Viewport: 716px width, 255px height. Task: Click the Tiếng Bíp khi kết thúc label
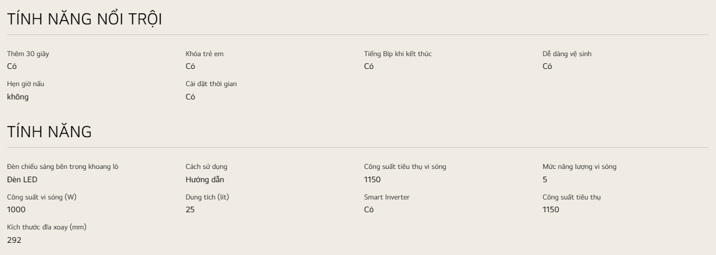[398, 54]
